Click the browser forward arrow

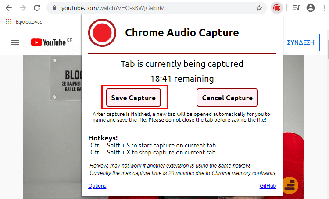23,8
